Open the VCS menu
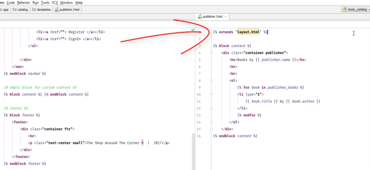Image resolution: width=370 pixels, height=170 pixels. click(x=55, y=3)
